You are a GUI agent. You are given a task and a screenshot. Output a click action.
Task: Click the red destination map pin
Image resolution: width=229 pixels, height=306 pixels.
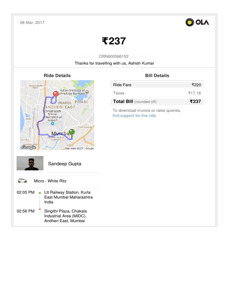[x=55, y=94]
